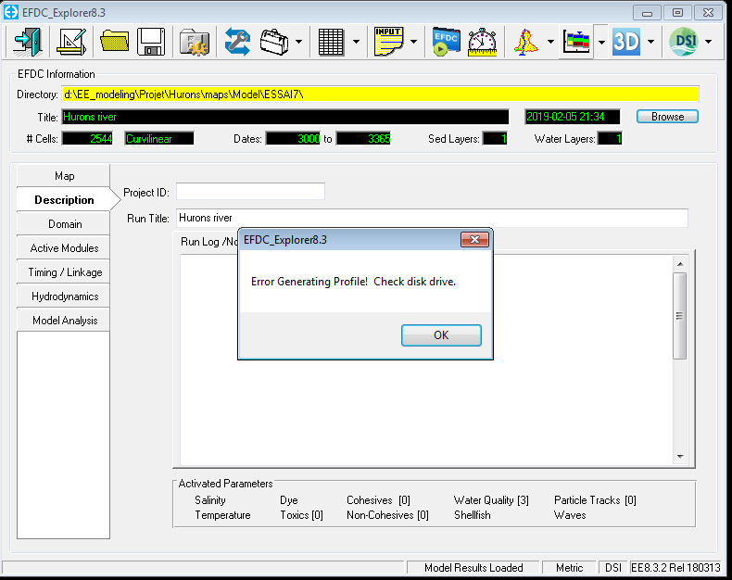Expand the INPUT note dropdown arrow

tap(413, 42)
